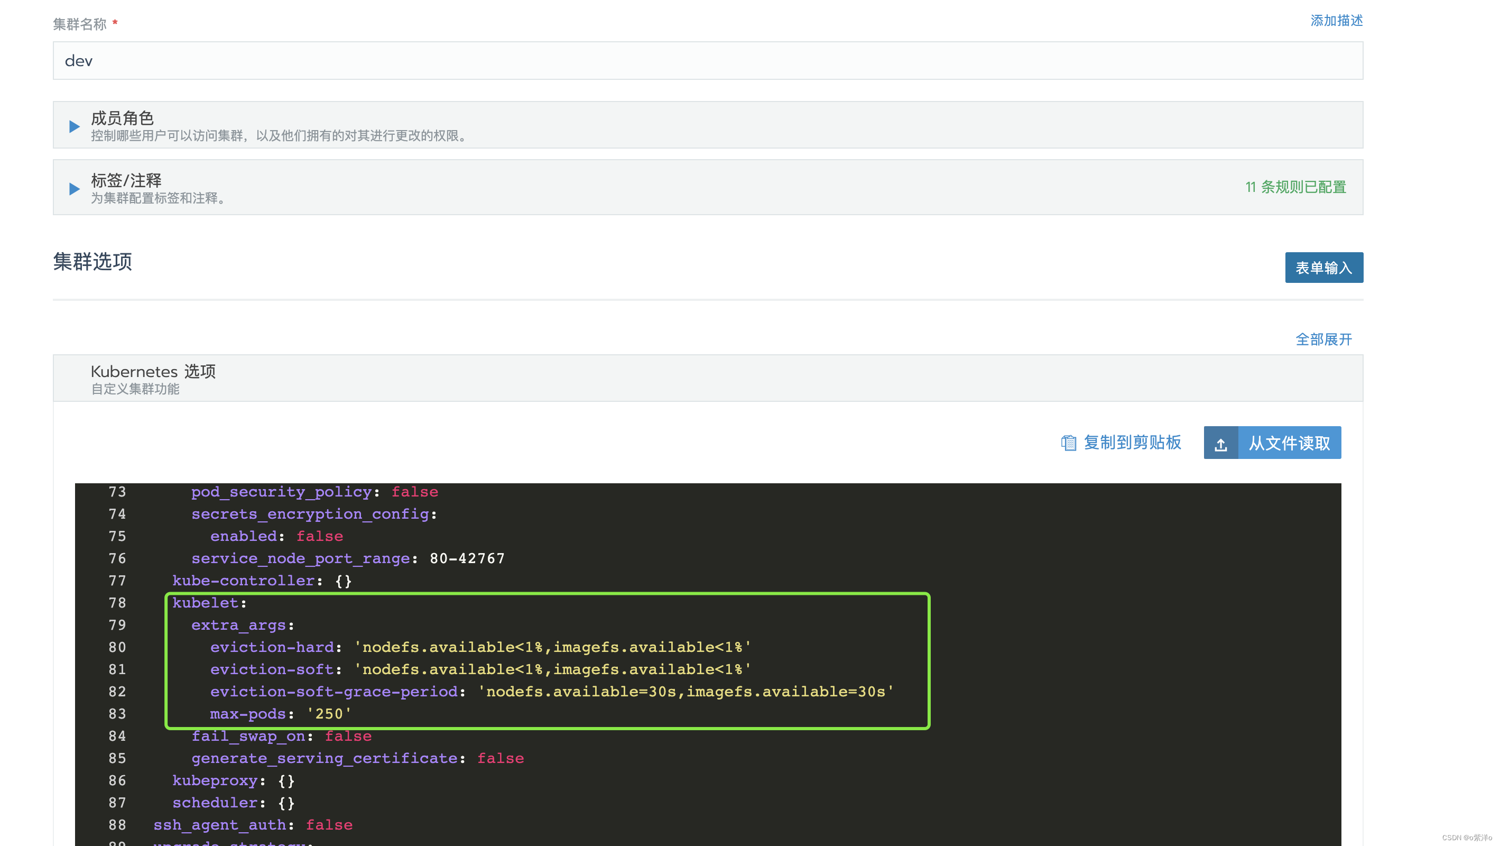Click the 集群名称 input field containing dev
The image size is (1500, 846).
pos(708,61)
